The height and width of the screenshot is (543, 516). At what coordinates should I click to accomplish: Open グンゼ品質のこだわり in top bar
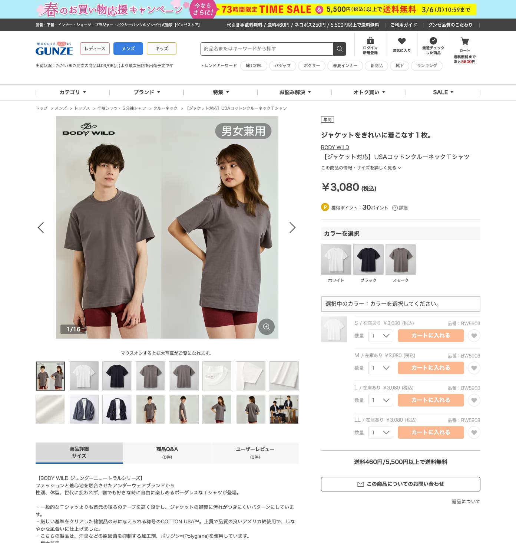[450, 25]
